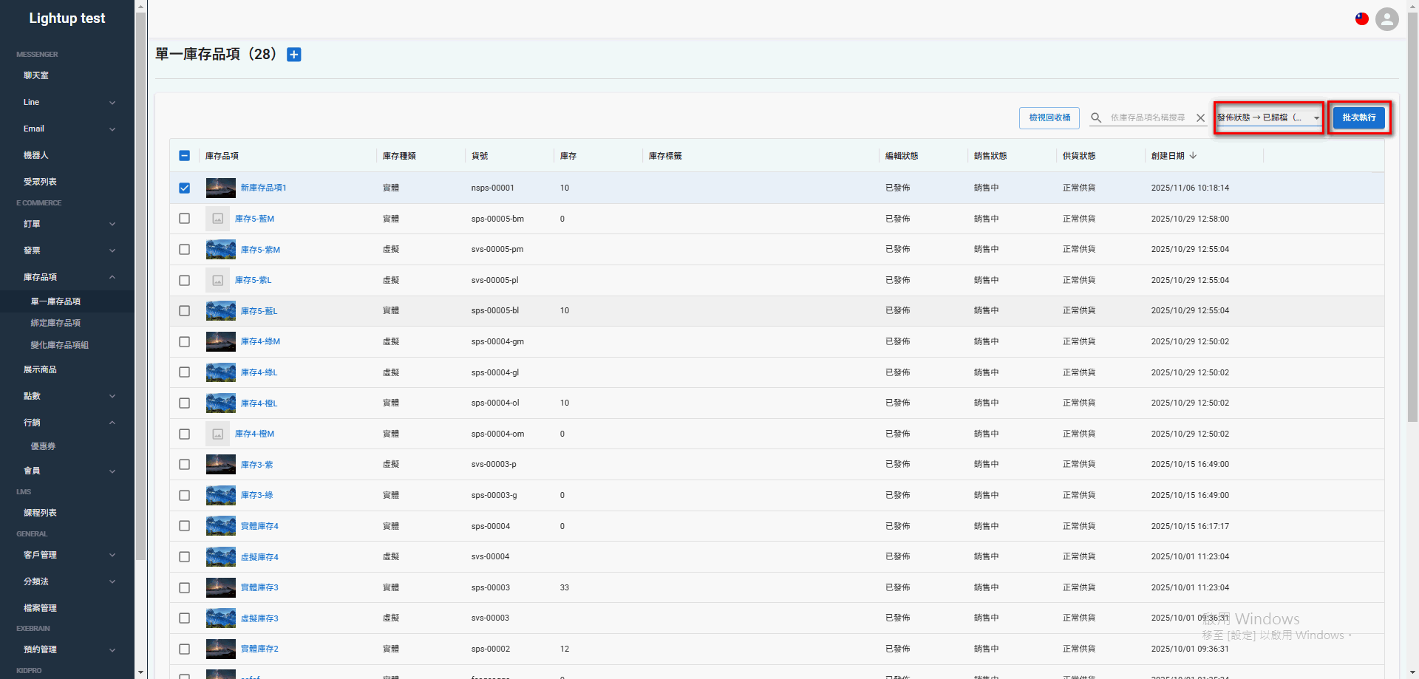Open the 檢視回收桶 button
1419x679 pixels.
coord(1049,117)
